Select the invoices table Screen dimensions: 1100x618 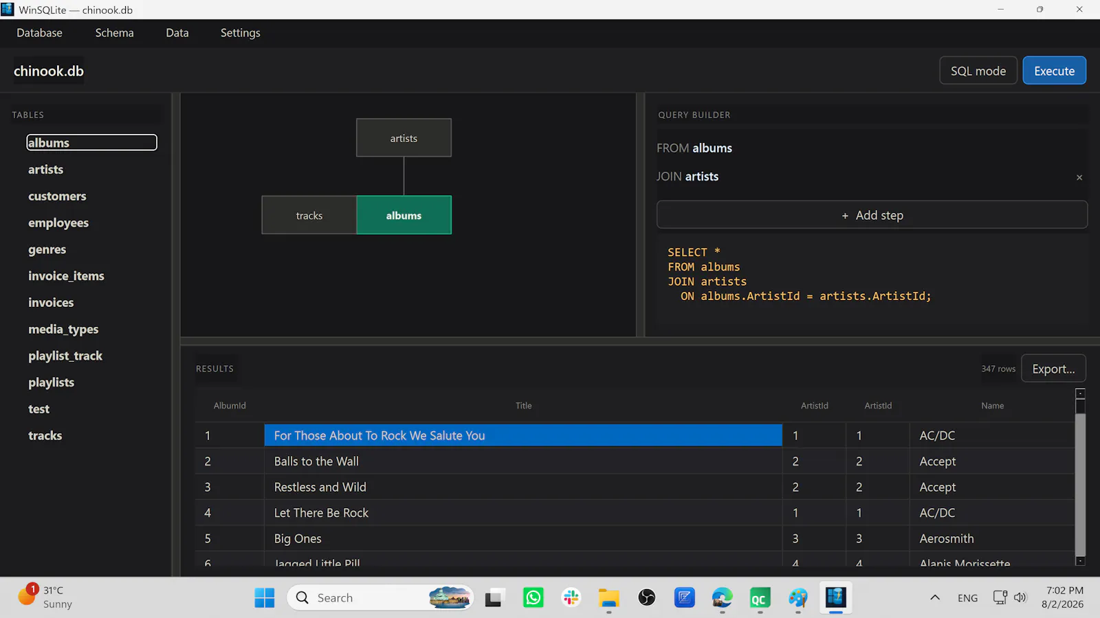tap(51, 303)
